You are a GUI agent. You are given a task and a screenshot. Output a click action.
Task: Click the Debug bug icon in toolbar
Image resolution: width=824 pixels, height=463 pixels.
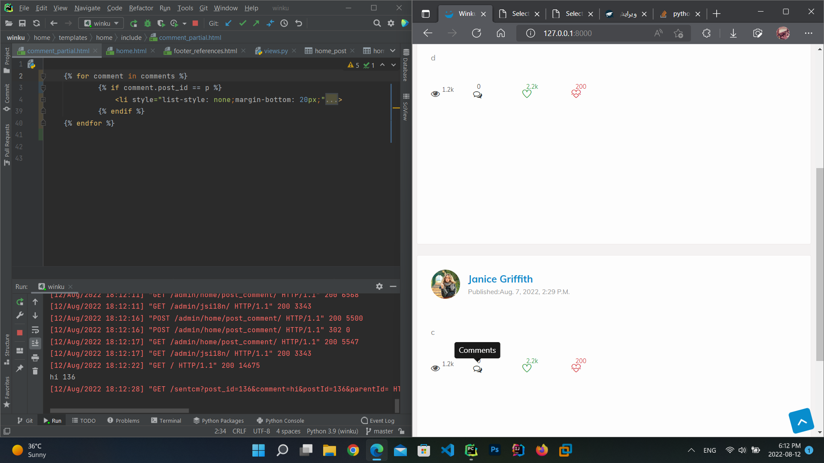click(x=148, y=24)
